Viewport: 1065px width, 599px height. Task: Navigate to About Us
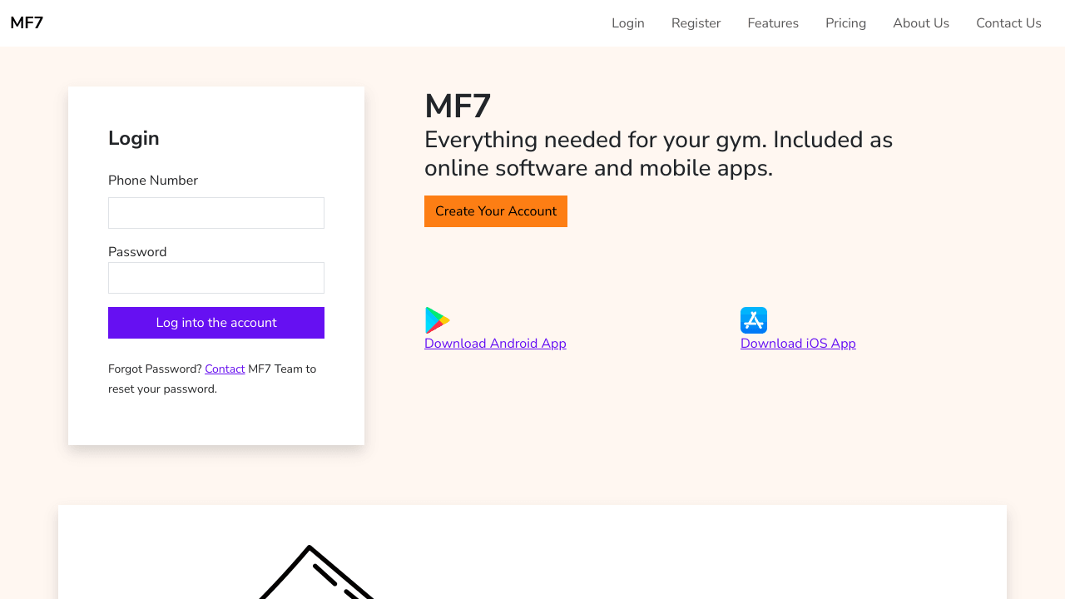(921, 23)
